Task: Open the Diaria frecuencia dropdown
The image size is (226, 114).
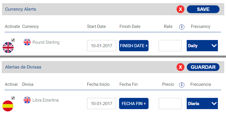Action: pyautogui.click(x=202, y=104)
